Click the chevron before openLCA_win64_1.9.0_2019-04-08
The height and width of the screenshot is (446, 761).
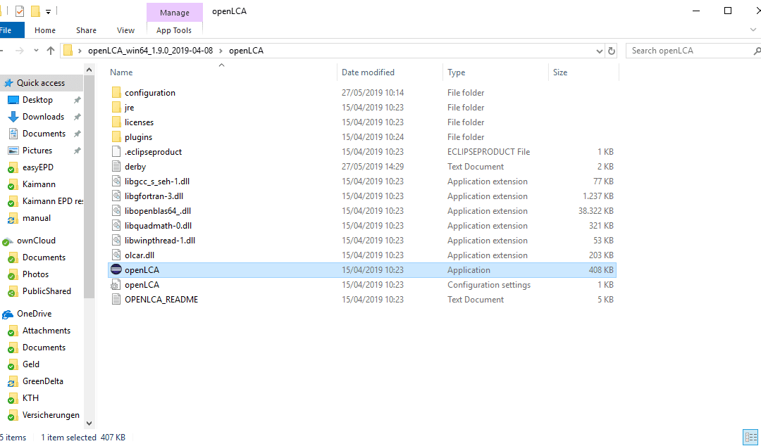point(80,51)
